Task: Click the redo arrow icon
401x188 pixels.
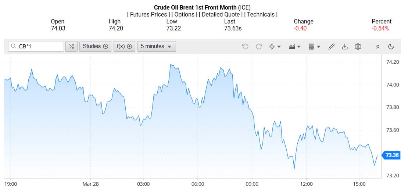Action: coord(259,47)
